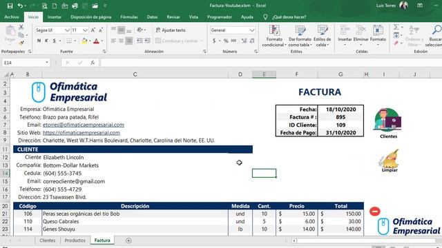442x248 pixels.
Task: Add a new sheet with plus button
Action: point(128,240)
